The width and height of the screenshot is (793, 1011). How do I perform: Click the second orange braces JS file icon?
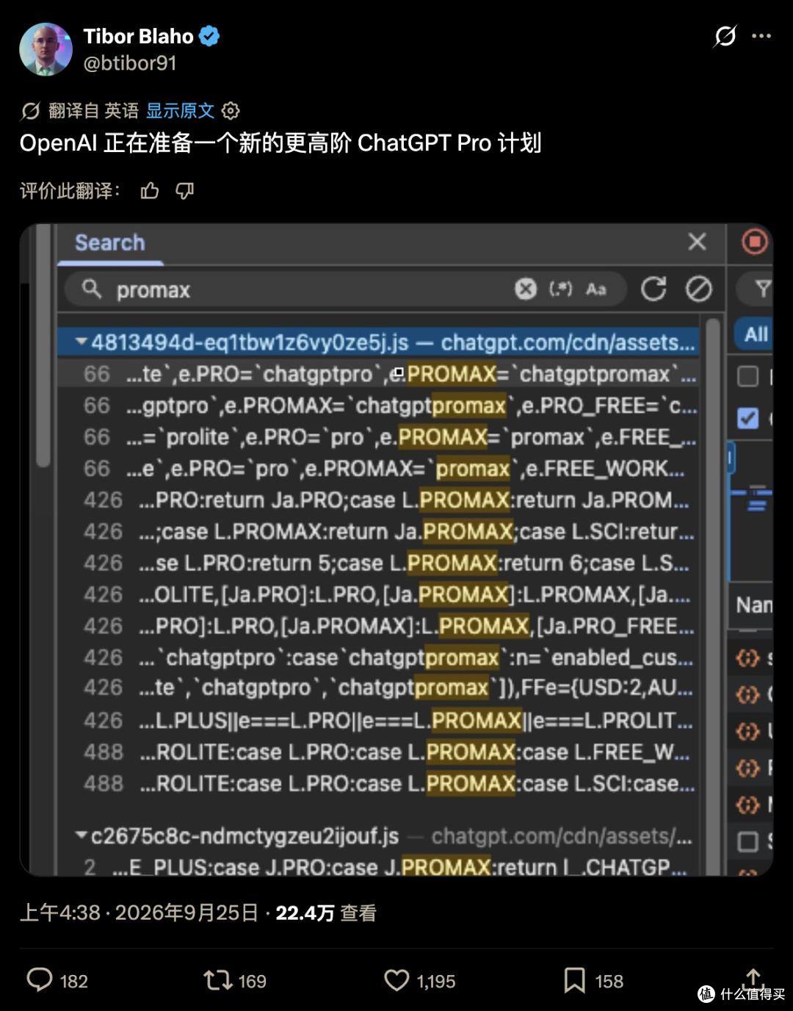tap(747, 694)
